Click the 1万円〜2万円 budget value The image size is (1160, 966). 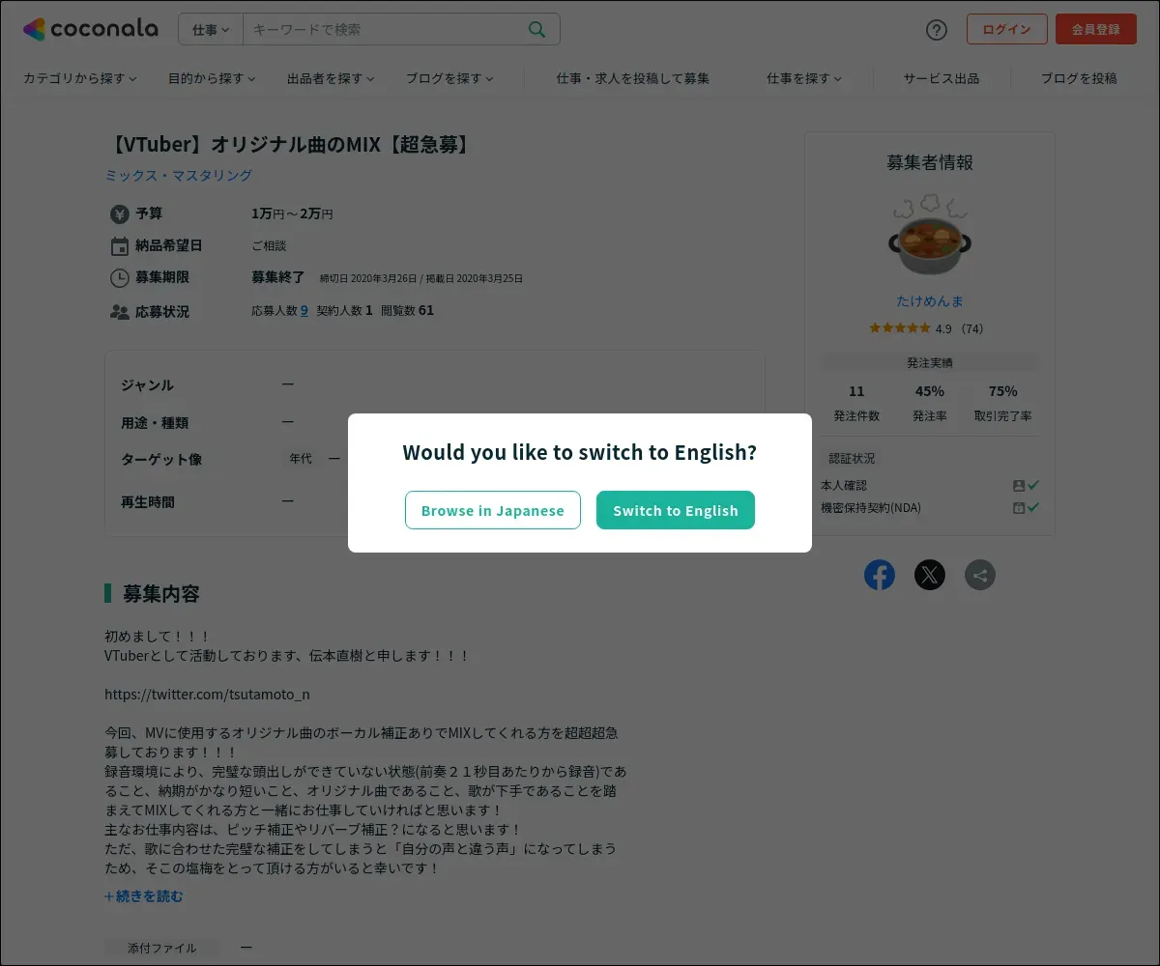pos(293,213)
